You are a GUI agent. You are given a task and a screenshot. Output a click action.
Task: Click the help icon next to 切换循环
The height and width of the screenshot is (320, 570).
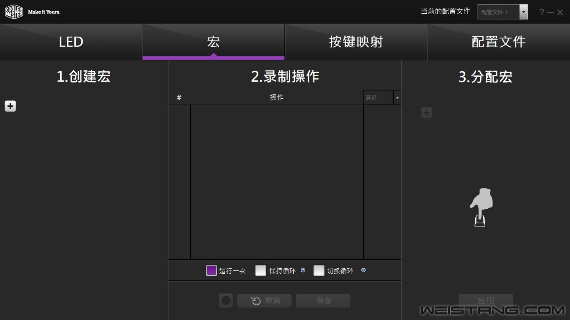(363, 270)
